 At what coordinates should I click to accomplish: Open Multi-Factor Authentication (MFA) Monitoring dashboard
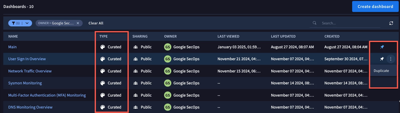click(x=47, y=95)
